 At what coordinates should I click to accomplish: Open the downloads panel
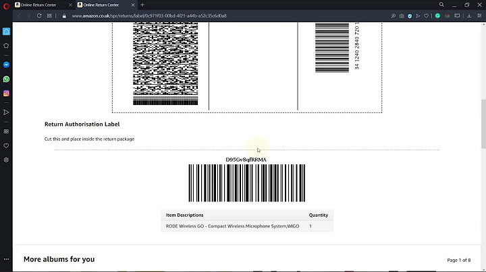tap(469, 15)
